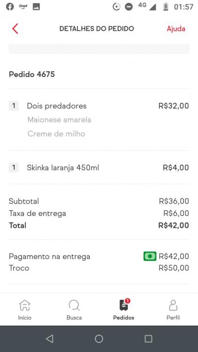Tap the Android recent apps square
198x352 pixels.
148,338
